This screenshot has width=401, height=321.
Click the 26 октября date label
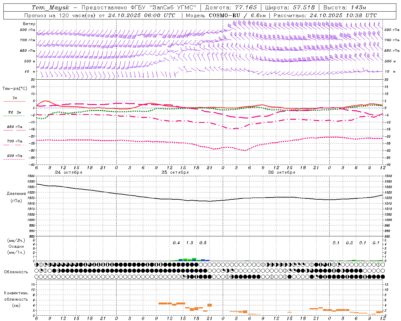(282, 172)
